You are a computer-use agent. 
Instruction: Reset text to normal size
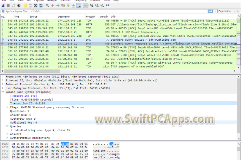tap(102, 6)
